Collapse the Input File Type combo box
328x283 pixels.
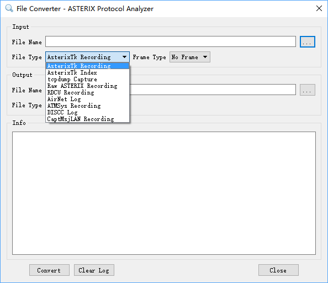coord(87,57)
